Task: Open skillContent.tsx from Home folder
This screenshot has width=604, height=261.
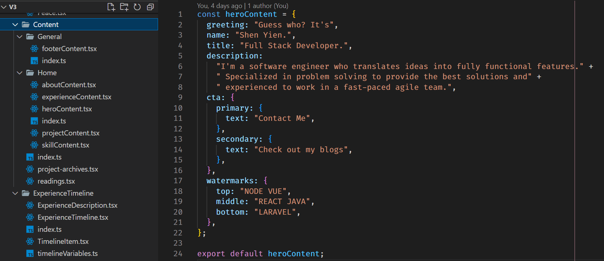Action: pos(65,145)
